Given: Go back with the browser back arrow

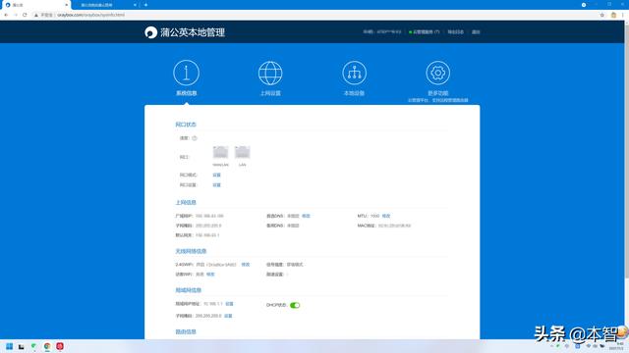Looking at the screenshot, I should click(x=6, y=15).
